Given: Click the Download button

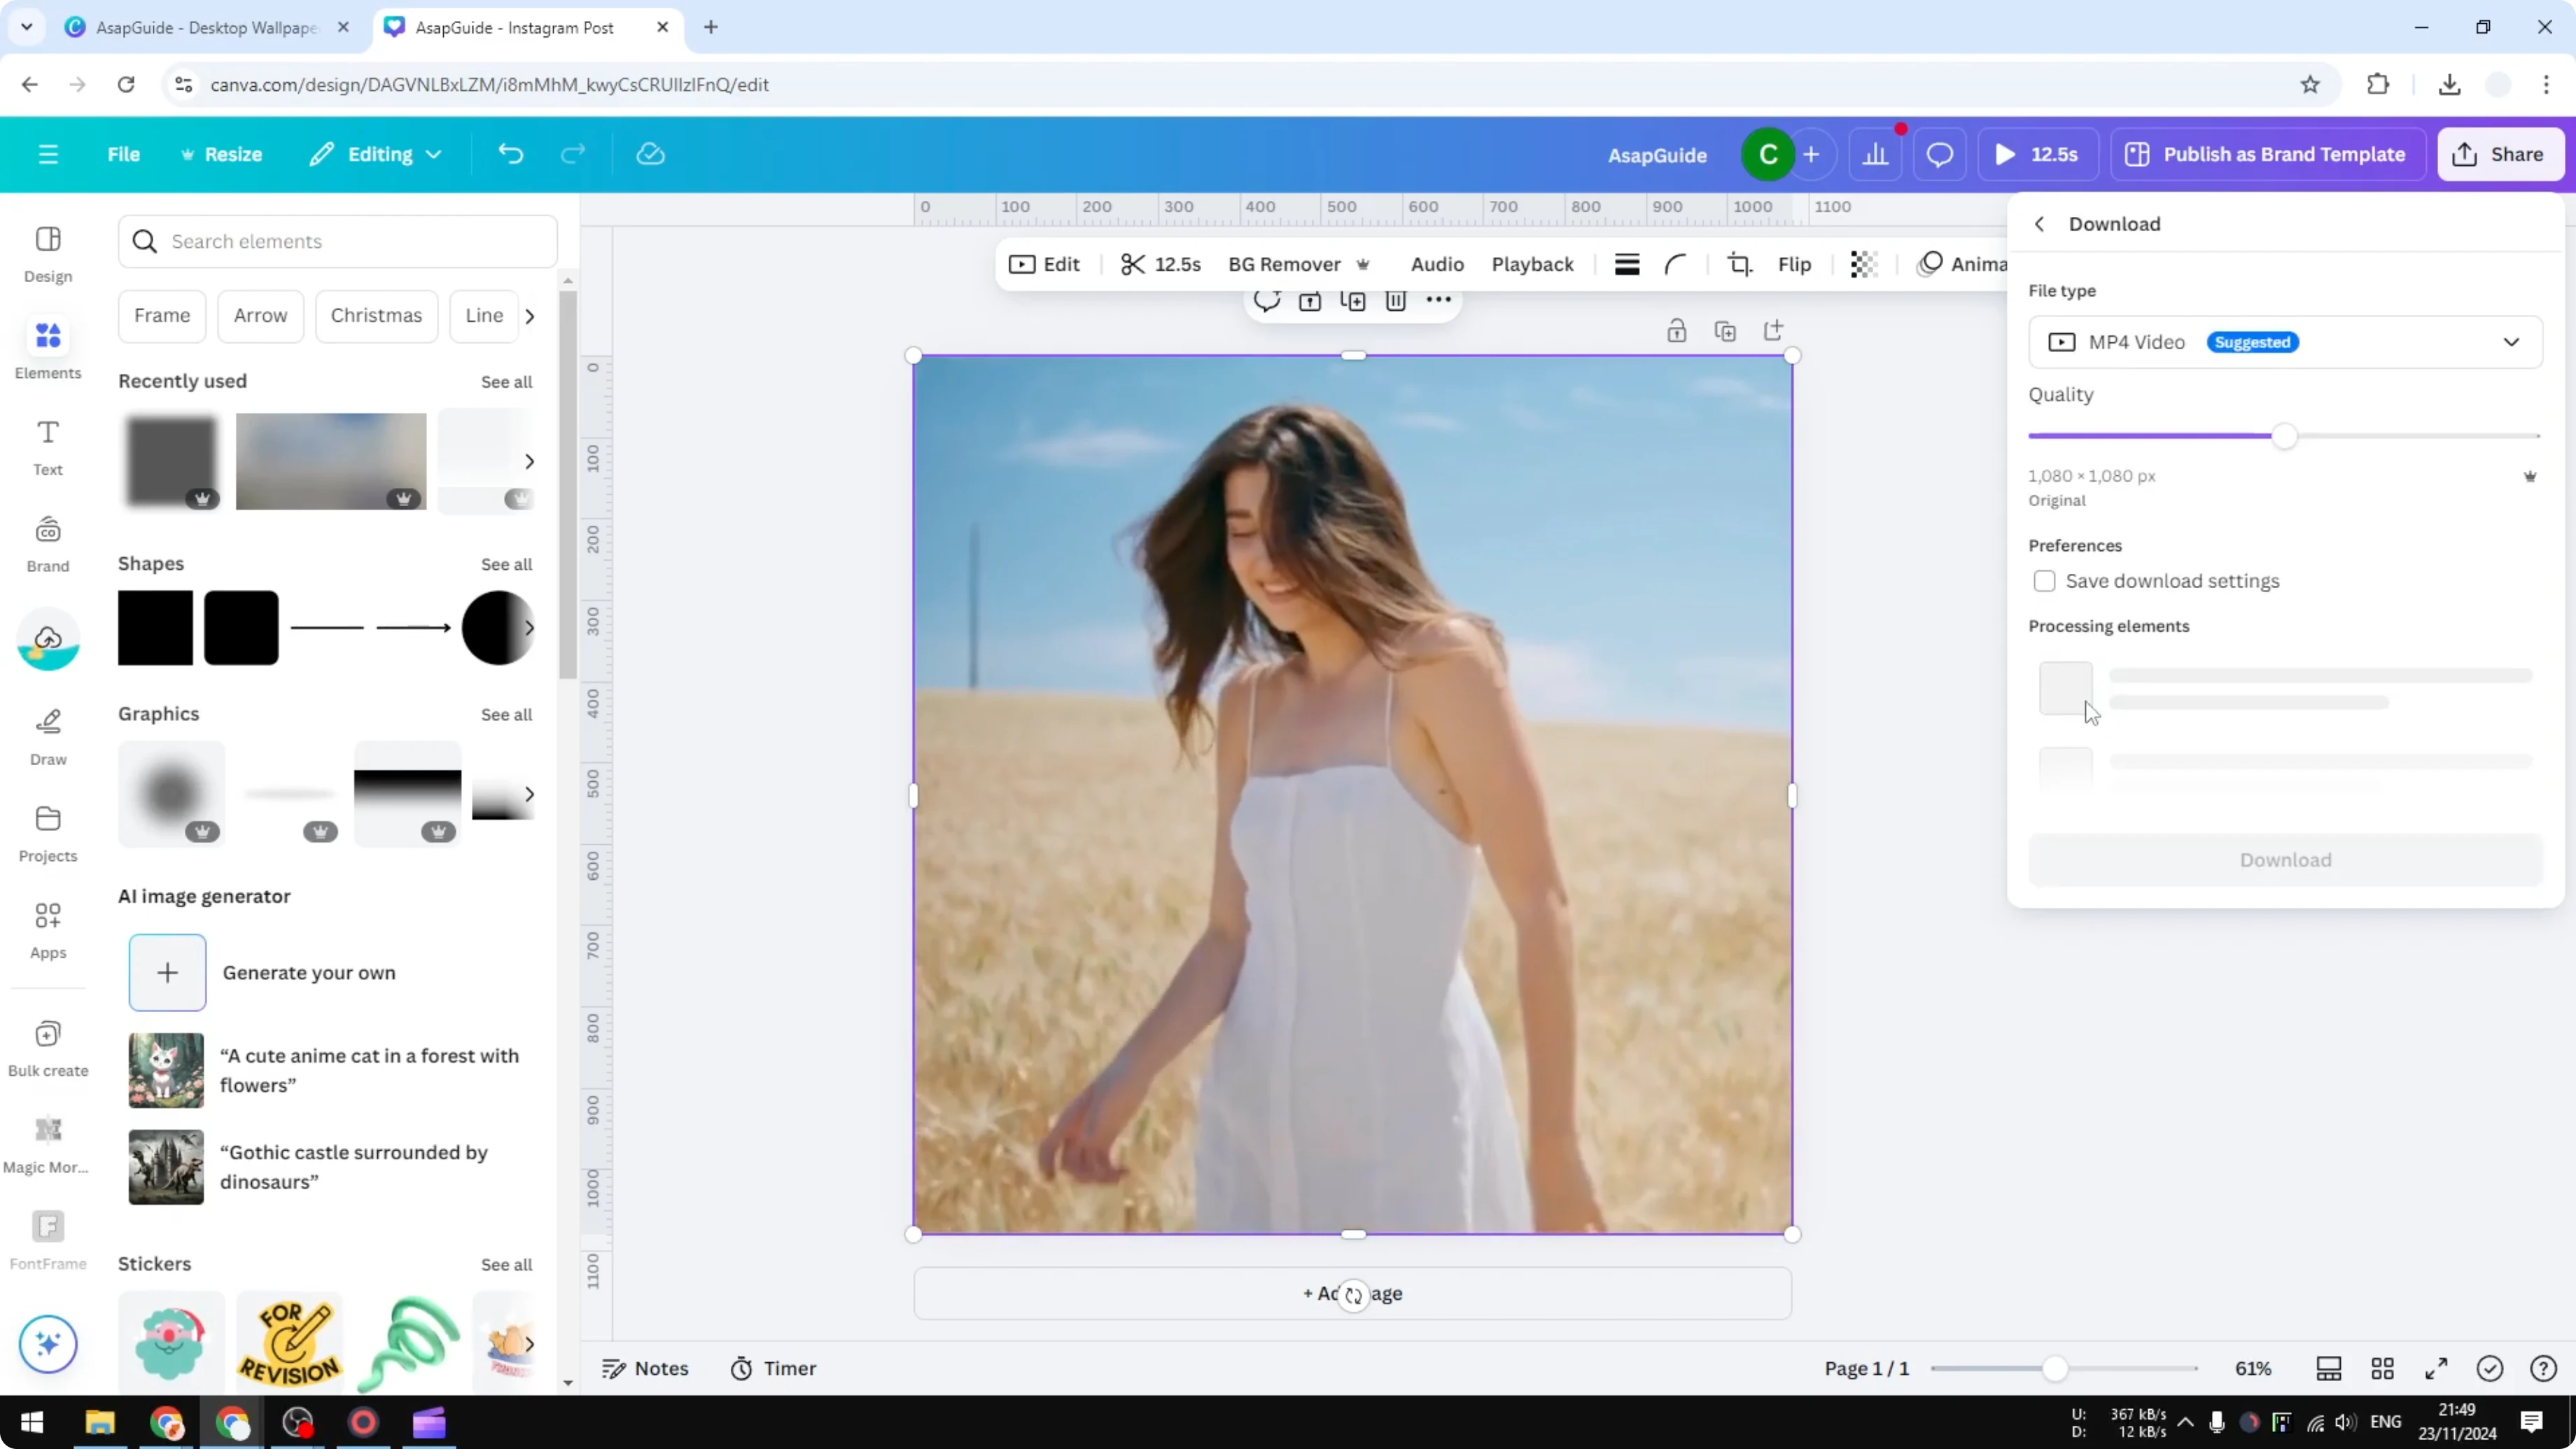Looking at the screenshot, I should tap(2284, 860).
